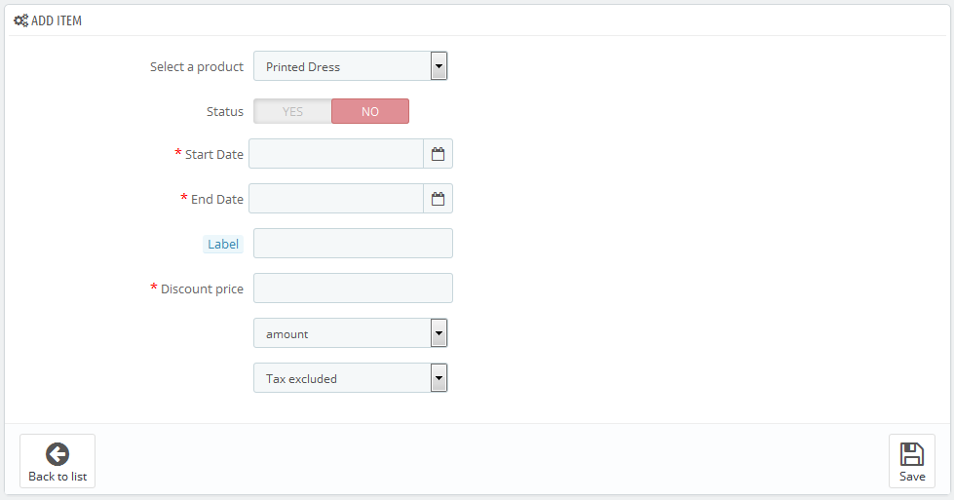Click the Discount price input field
This screenshot has height=500, width=954.
point(353,288)
